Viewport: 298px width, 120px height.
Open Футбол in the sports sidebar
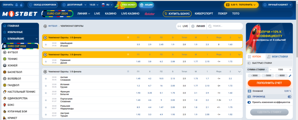pos(20,52)
